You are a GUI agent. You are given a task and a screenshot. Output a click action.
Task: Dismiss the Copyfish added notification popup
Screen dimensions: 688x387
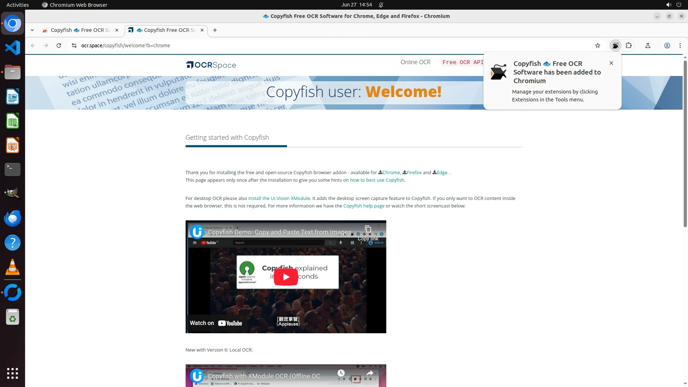click(x=611, y=63)
